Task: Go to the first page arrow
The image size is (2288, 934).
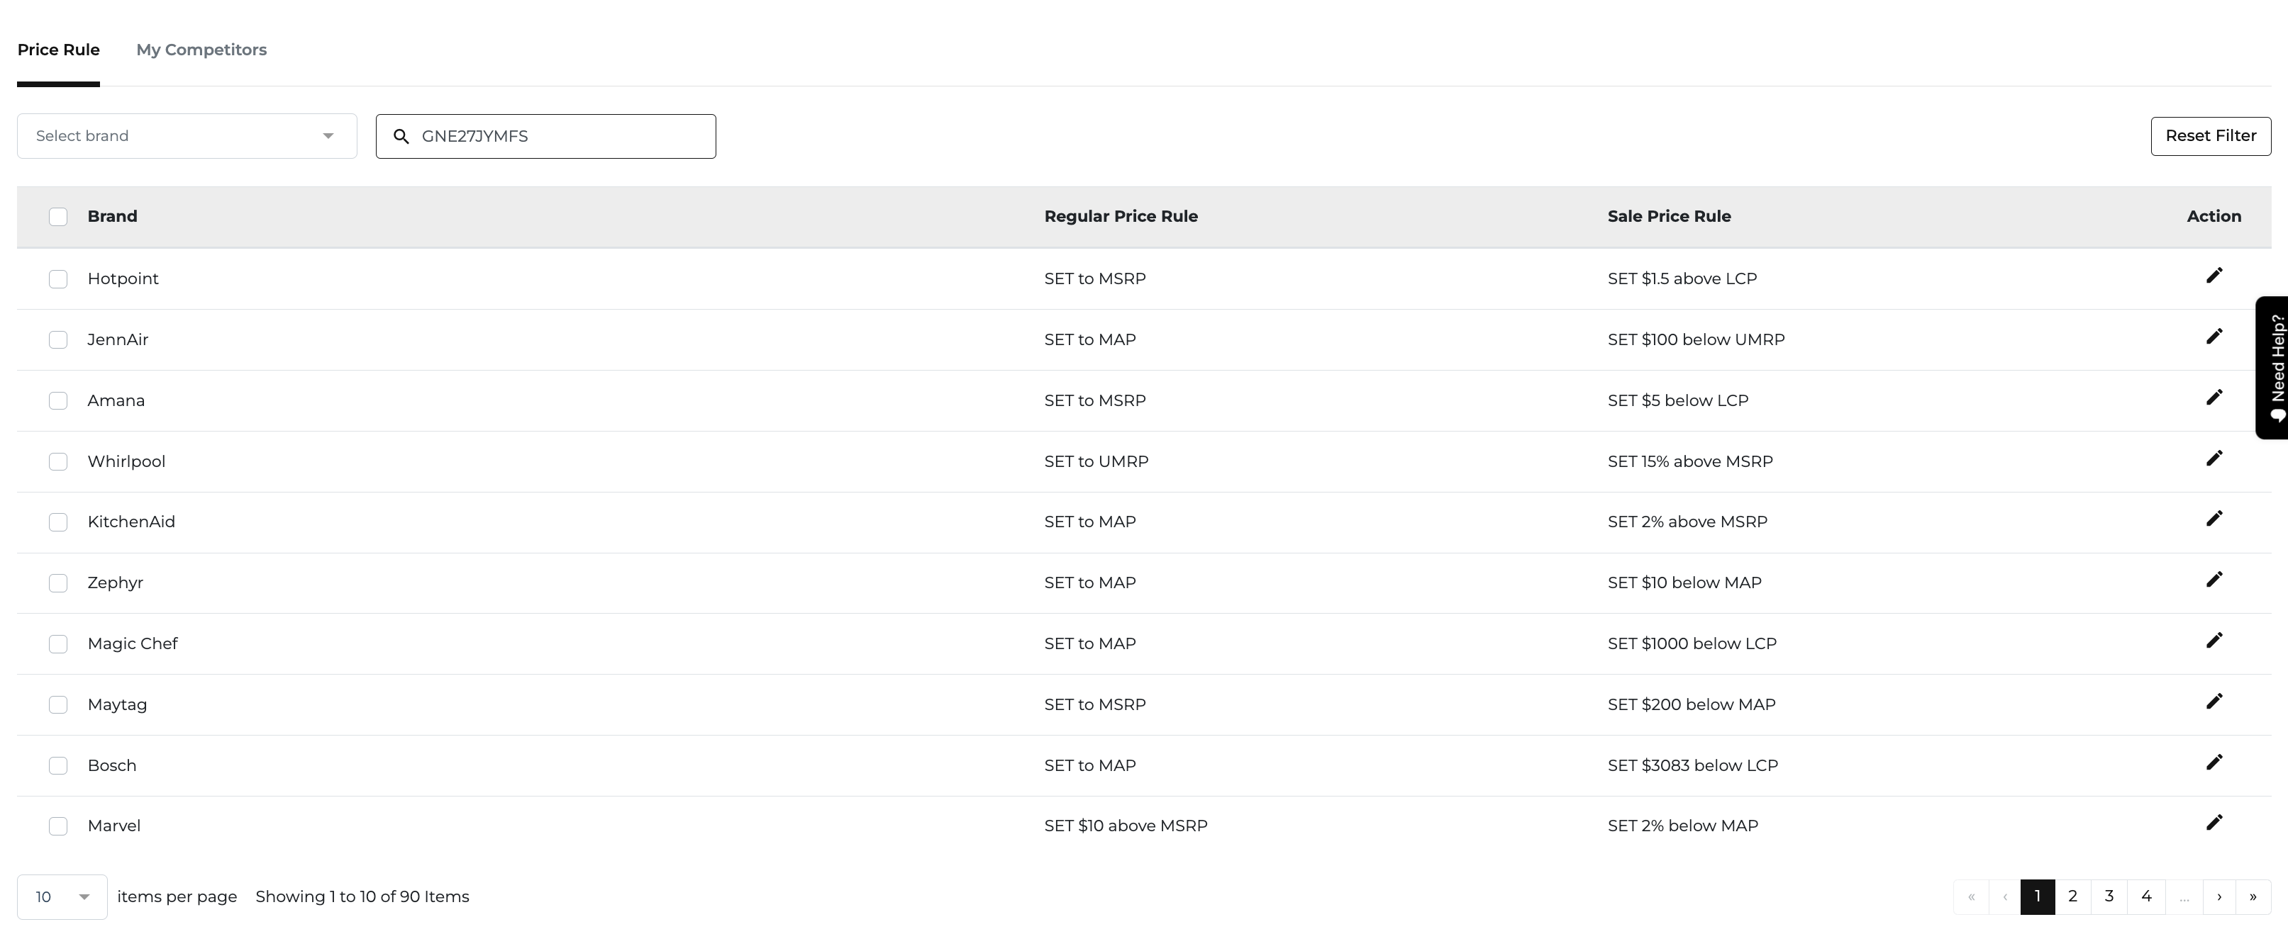Action: click(x=1971, y=896)
